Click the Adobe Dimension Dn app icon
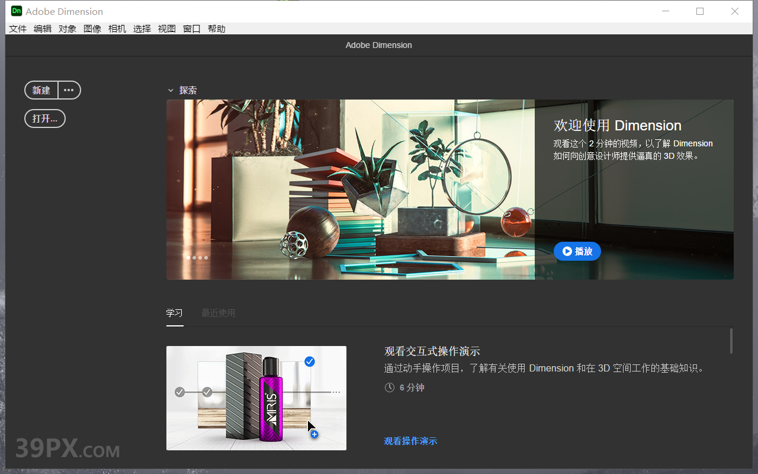The height and width of the screenshot is (474, 758). (x=17, y=11)
